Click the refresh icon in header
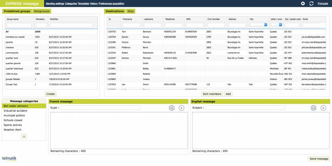Viewport: 332px width, 166px height. (312, 4)
